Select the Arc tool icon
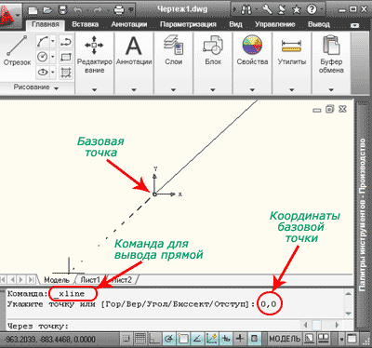The image size is (372, 348). tap(43, 41)
